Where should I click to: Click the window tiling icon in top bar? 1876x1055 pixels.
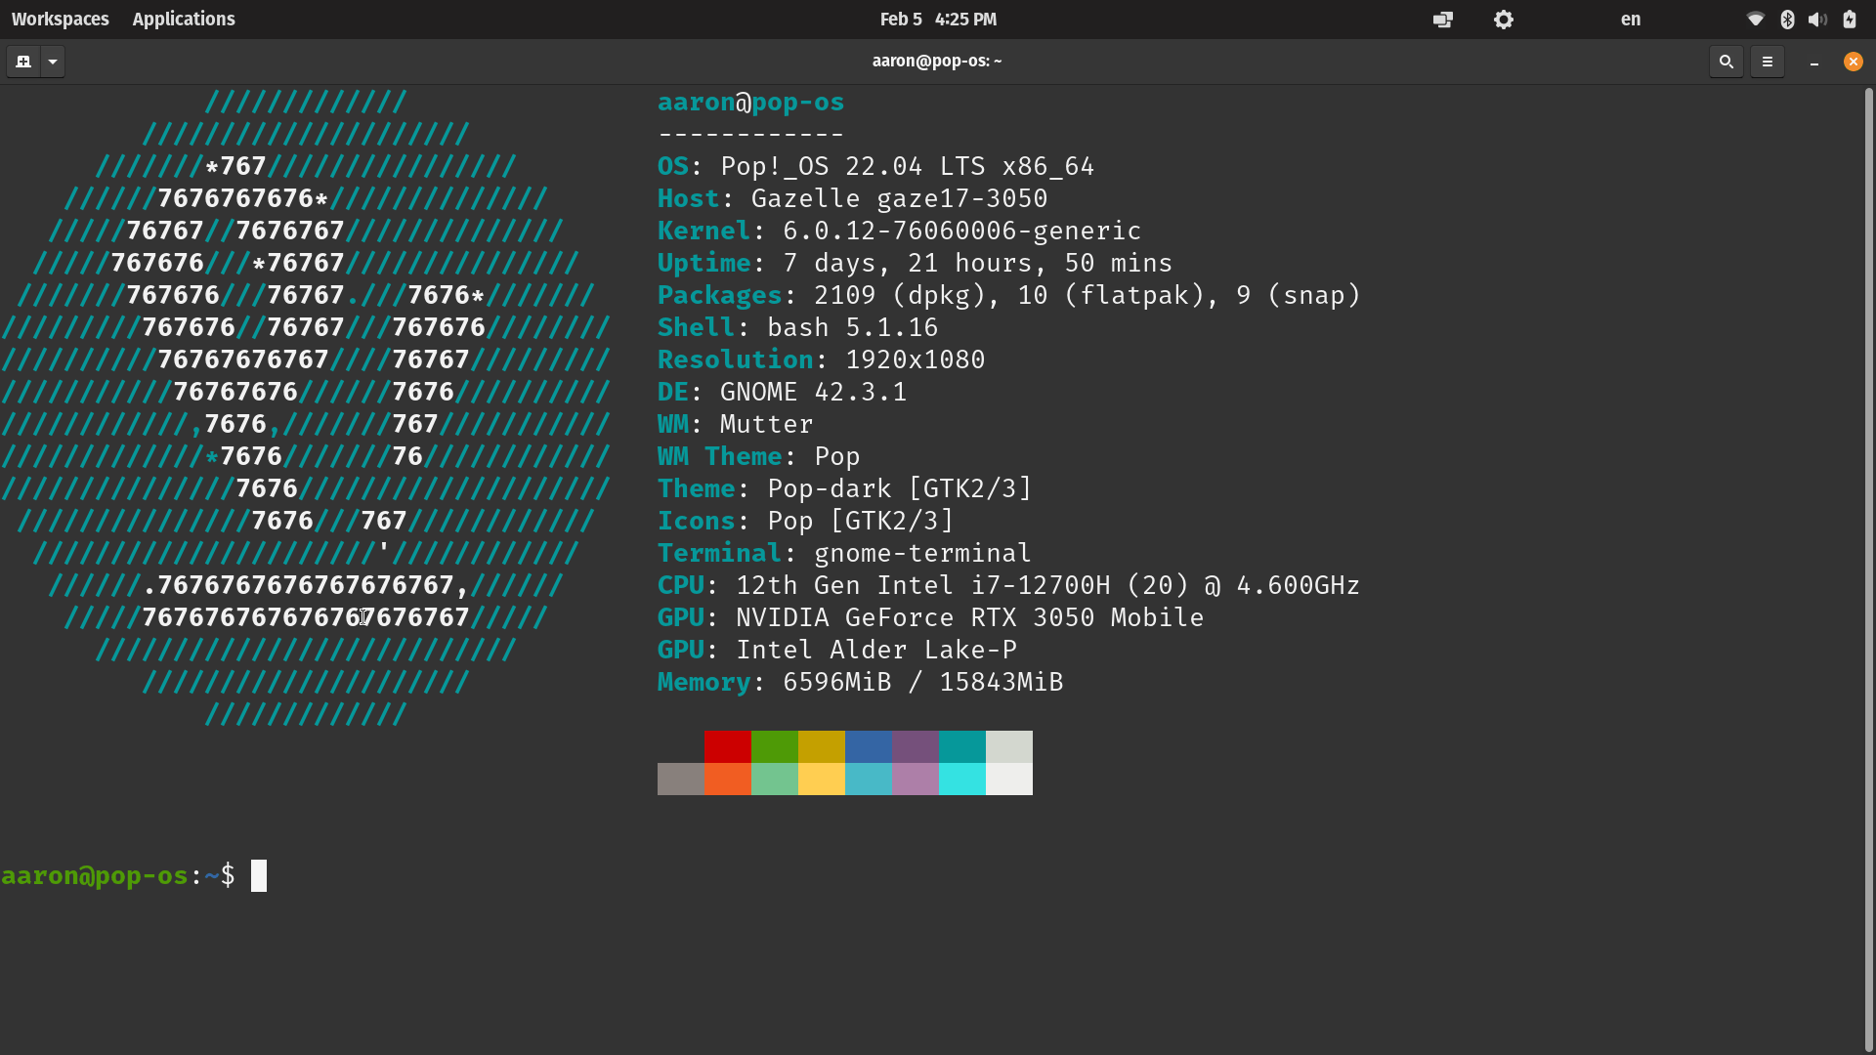(x=1442, y=20)
